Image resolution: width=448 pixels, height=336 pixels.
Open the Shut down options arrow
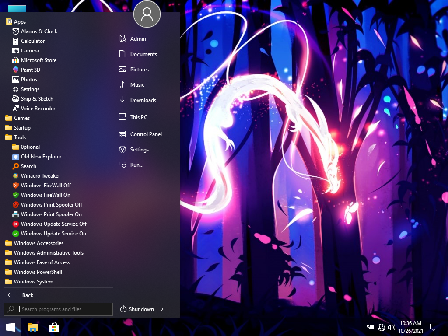coord(162,309)
